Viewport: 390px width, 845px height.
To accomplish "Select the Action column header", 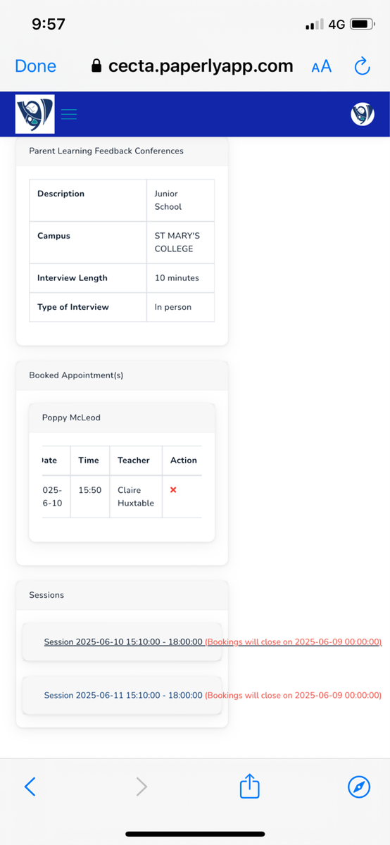I will [184, 460].
